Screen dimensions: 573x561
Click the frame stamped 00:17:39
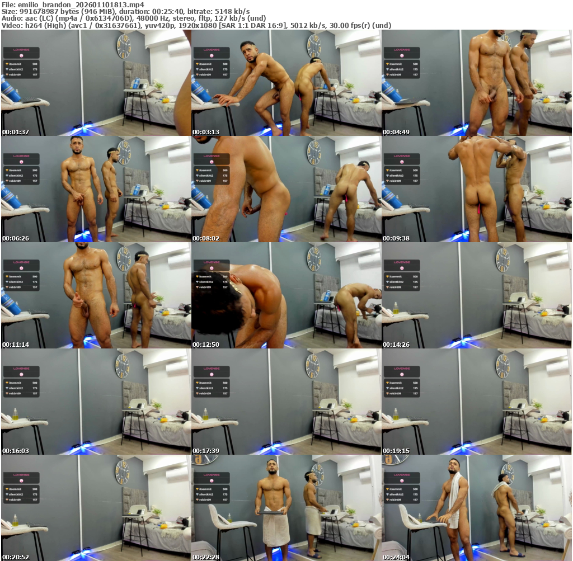click(x=286, y=402)
